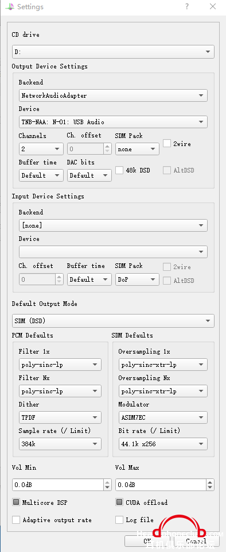Click the OK button
Image resolution: width=226 pixels, height=552 pixels.
[x=147, y=541]
